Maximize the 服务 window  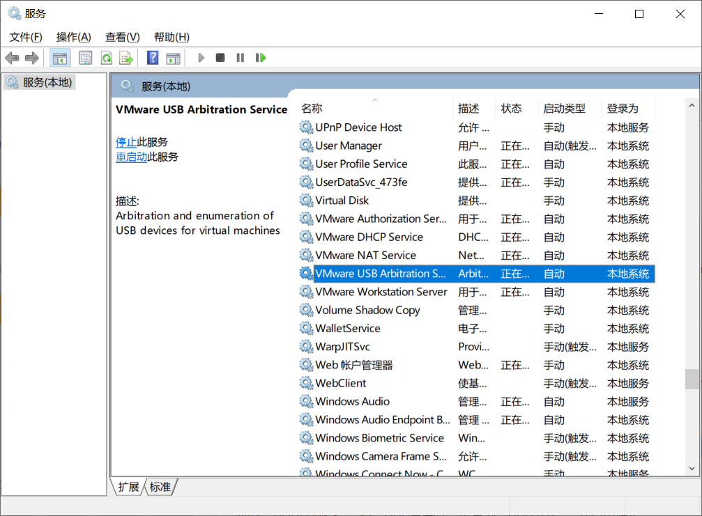click(x=639, y=14)
